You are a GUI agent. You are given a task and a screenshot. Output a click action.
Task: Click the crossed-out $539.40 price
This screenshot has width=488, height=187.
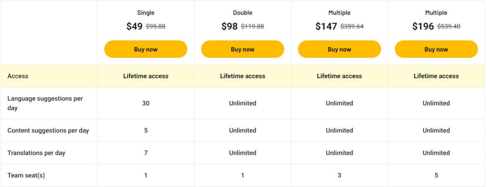449,27
